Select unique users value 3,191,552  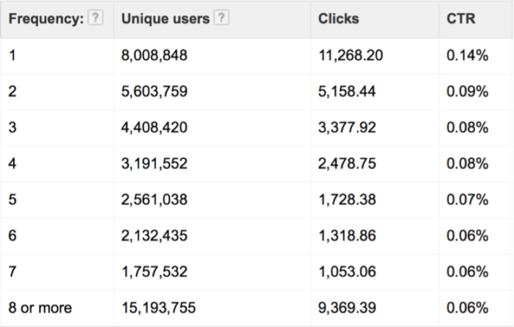click(154, 163)
